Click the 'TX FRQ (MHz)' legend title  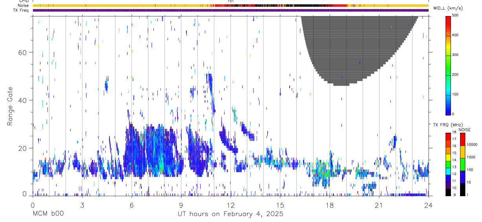[447, 125]
